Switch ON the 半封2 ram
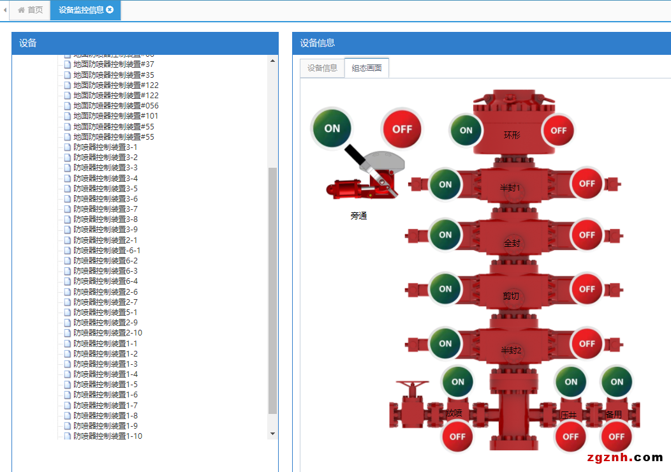The height and width of the screenshot is (472, 671). 445,343
